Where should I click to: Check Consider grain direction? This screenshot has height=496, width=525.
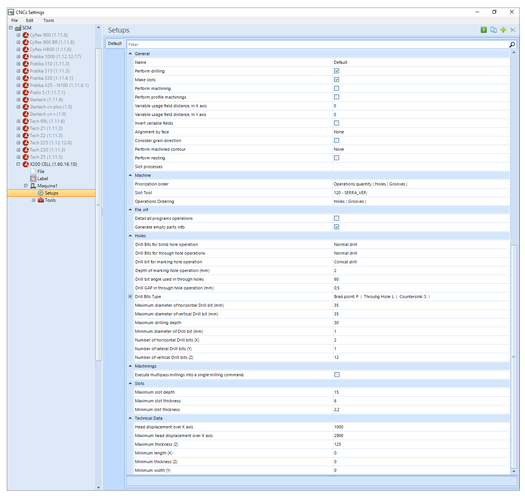pos(336,141)
